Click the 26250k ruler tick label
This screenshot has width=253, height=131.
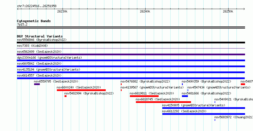[x=228, y=11]
